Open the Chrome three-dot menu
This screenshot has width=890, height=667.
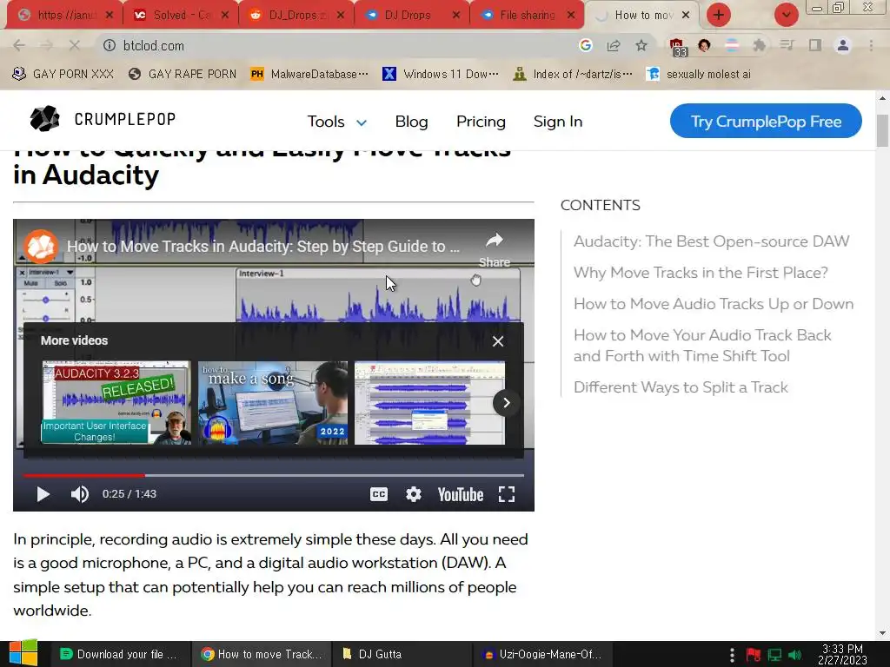871,45
